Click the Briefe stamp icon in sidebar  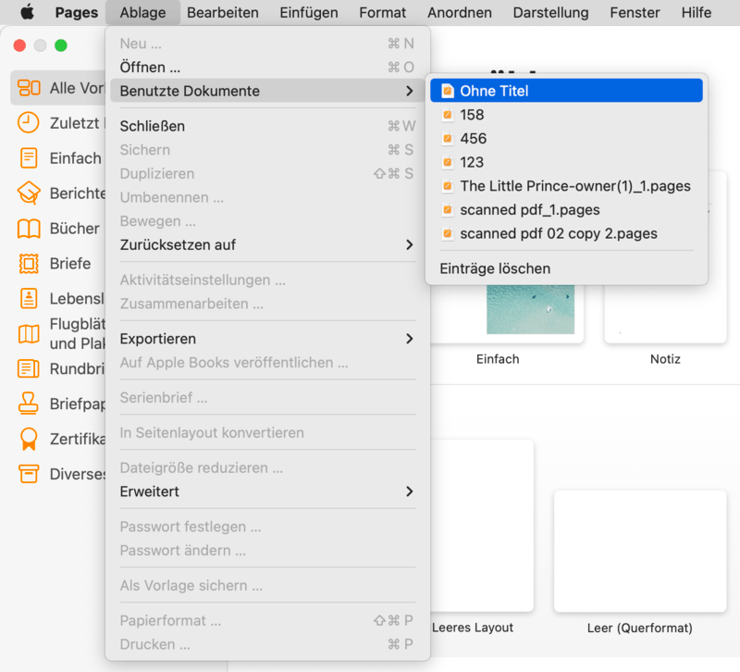click(30, 264)
